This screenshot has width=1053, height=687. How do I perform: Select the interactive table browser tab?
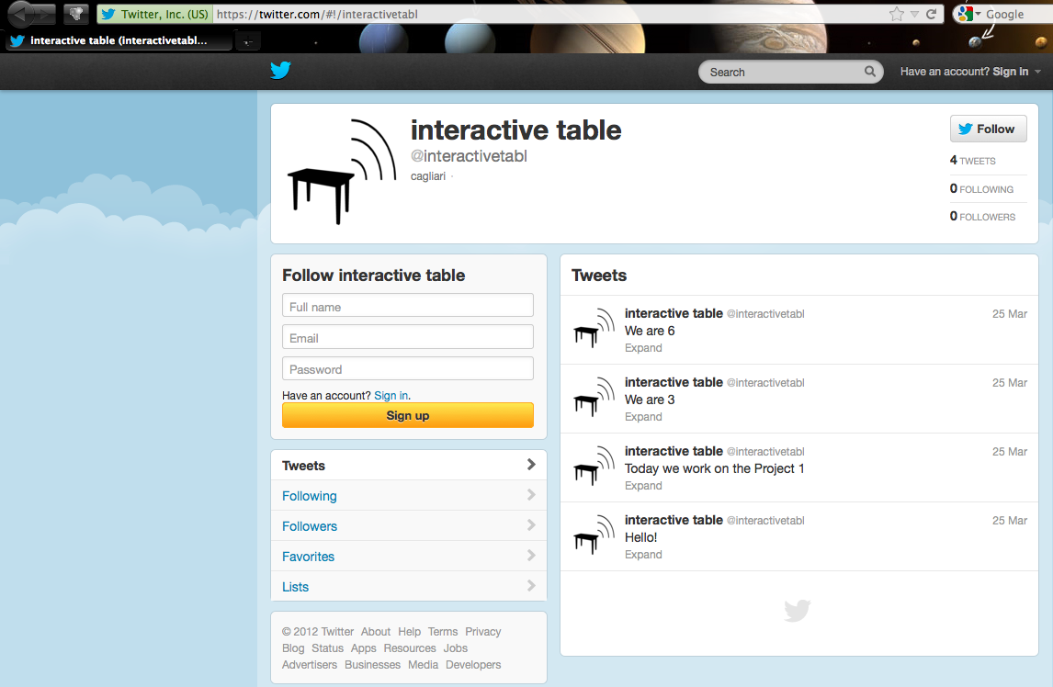pos(119,41)
